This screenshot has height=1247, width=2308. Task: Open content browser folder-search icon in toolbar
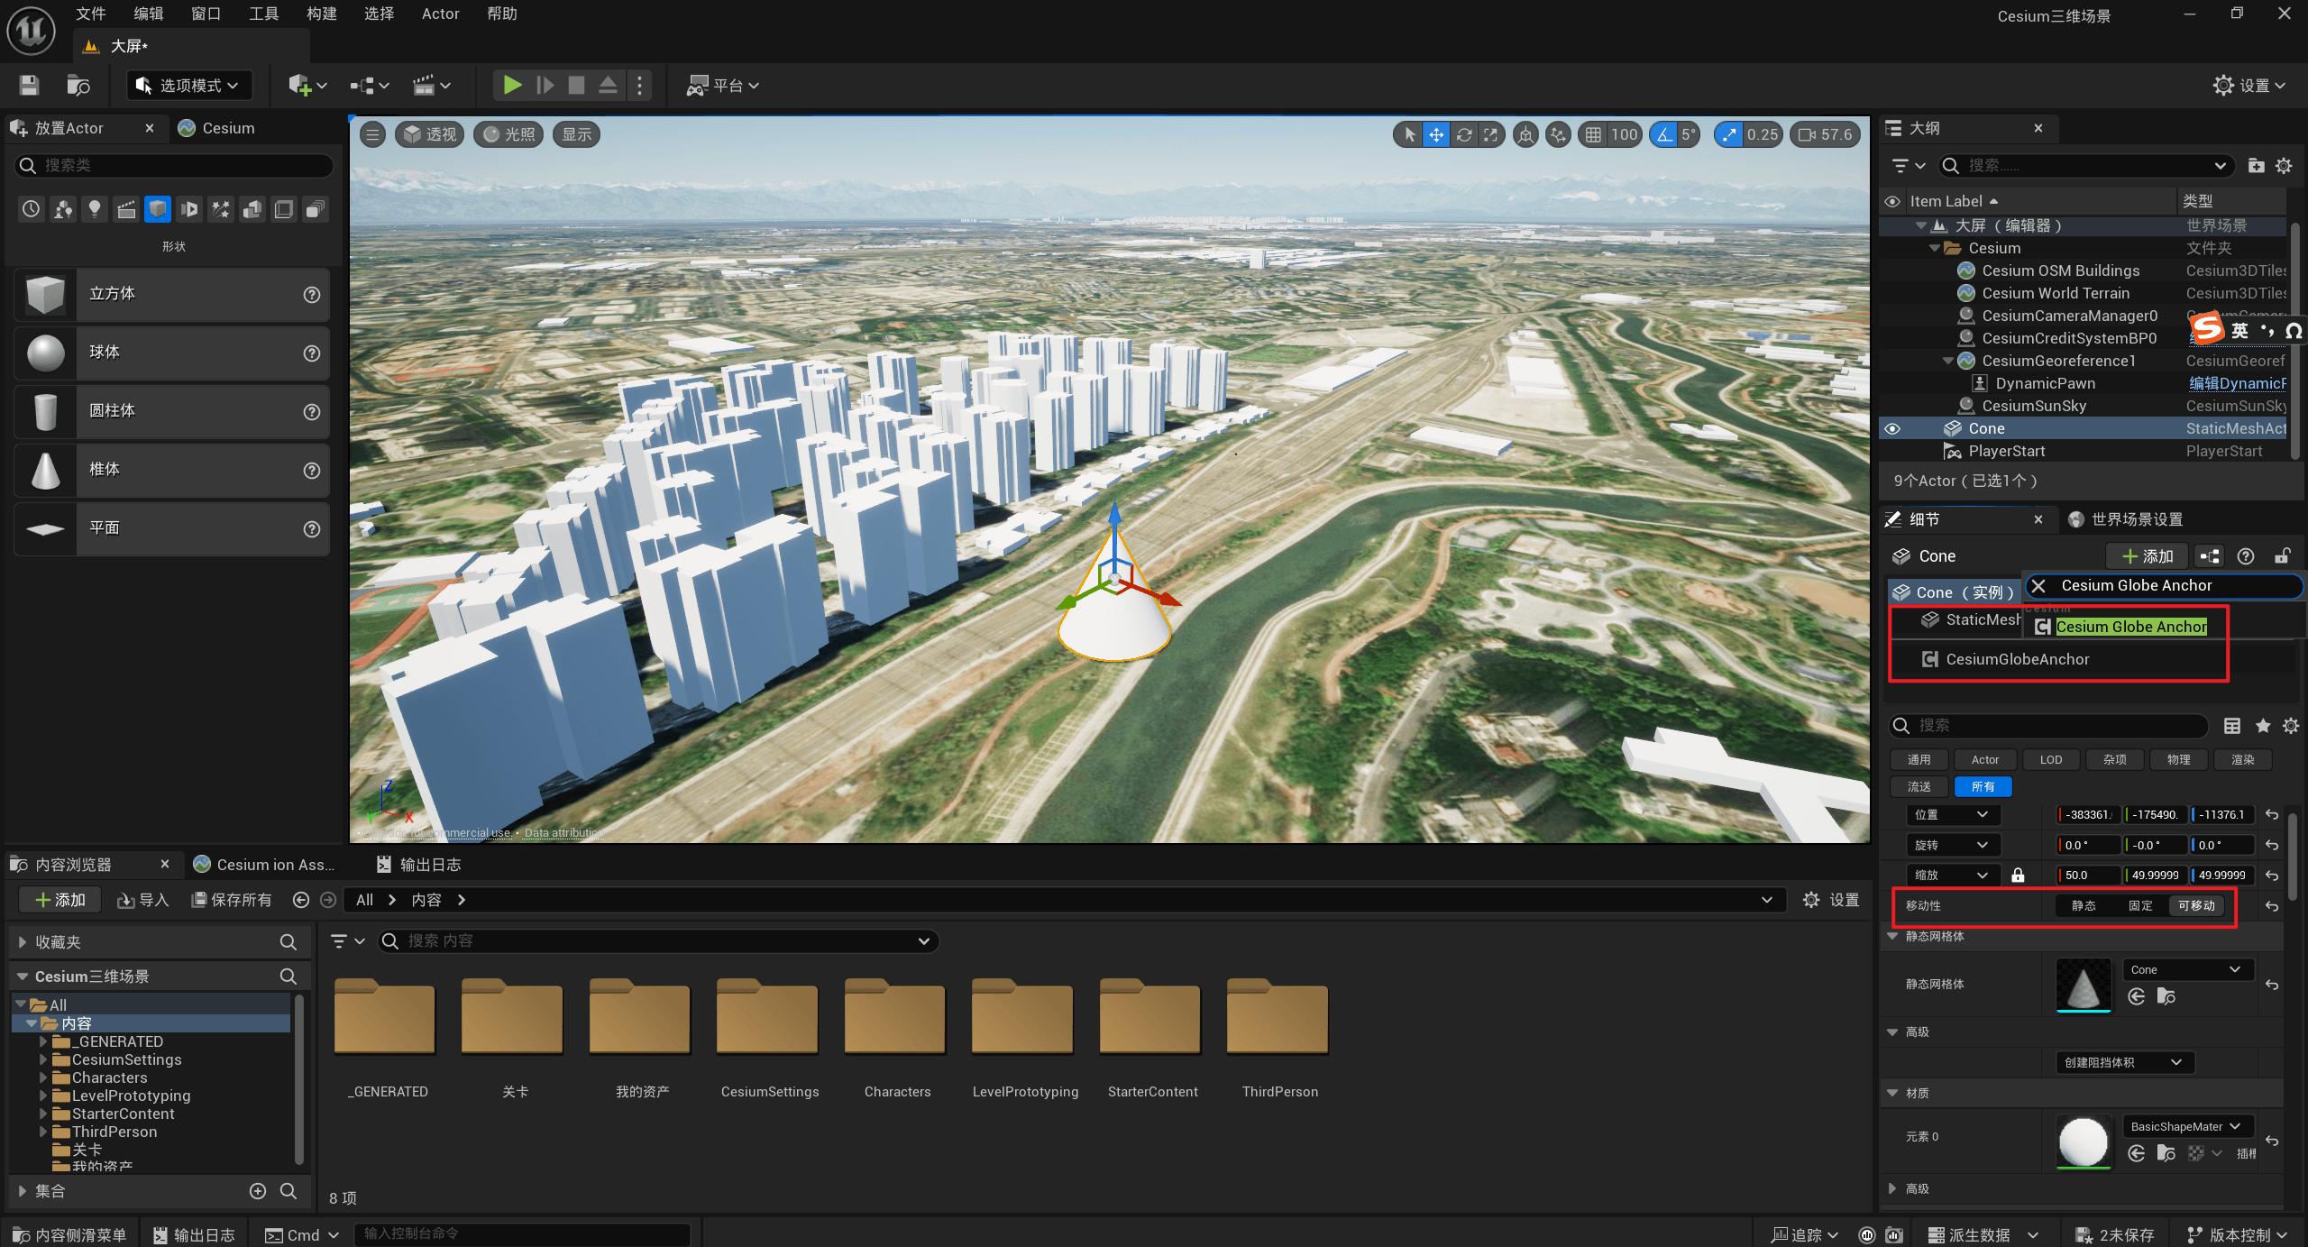coord(78,85)
